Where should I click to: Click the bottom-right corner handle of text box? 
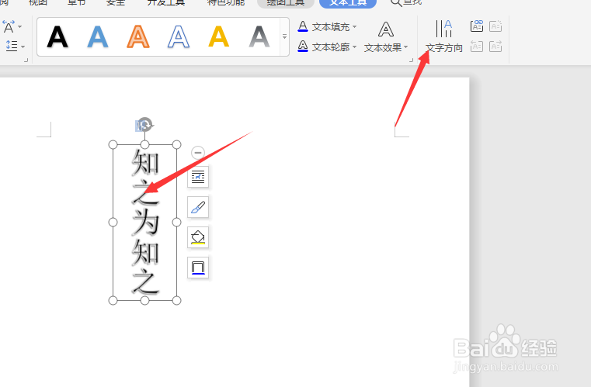point(176,300)
